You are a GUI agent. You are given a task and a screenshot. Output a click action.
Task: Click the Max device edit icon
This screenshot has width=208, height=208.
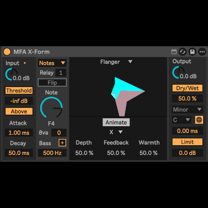[174, 52]
